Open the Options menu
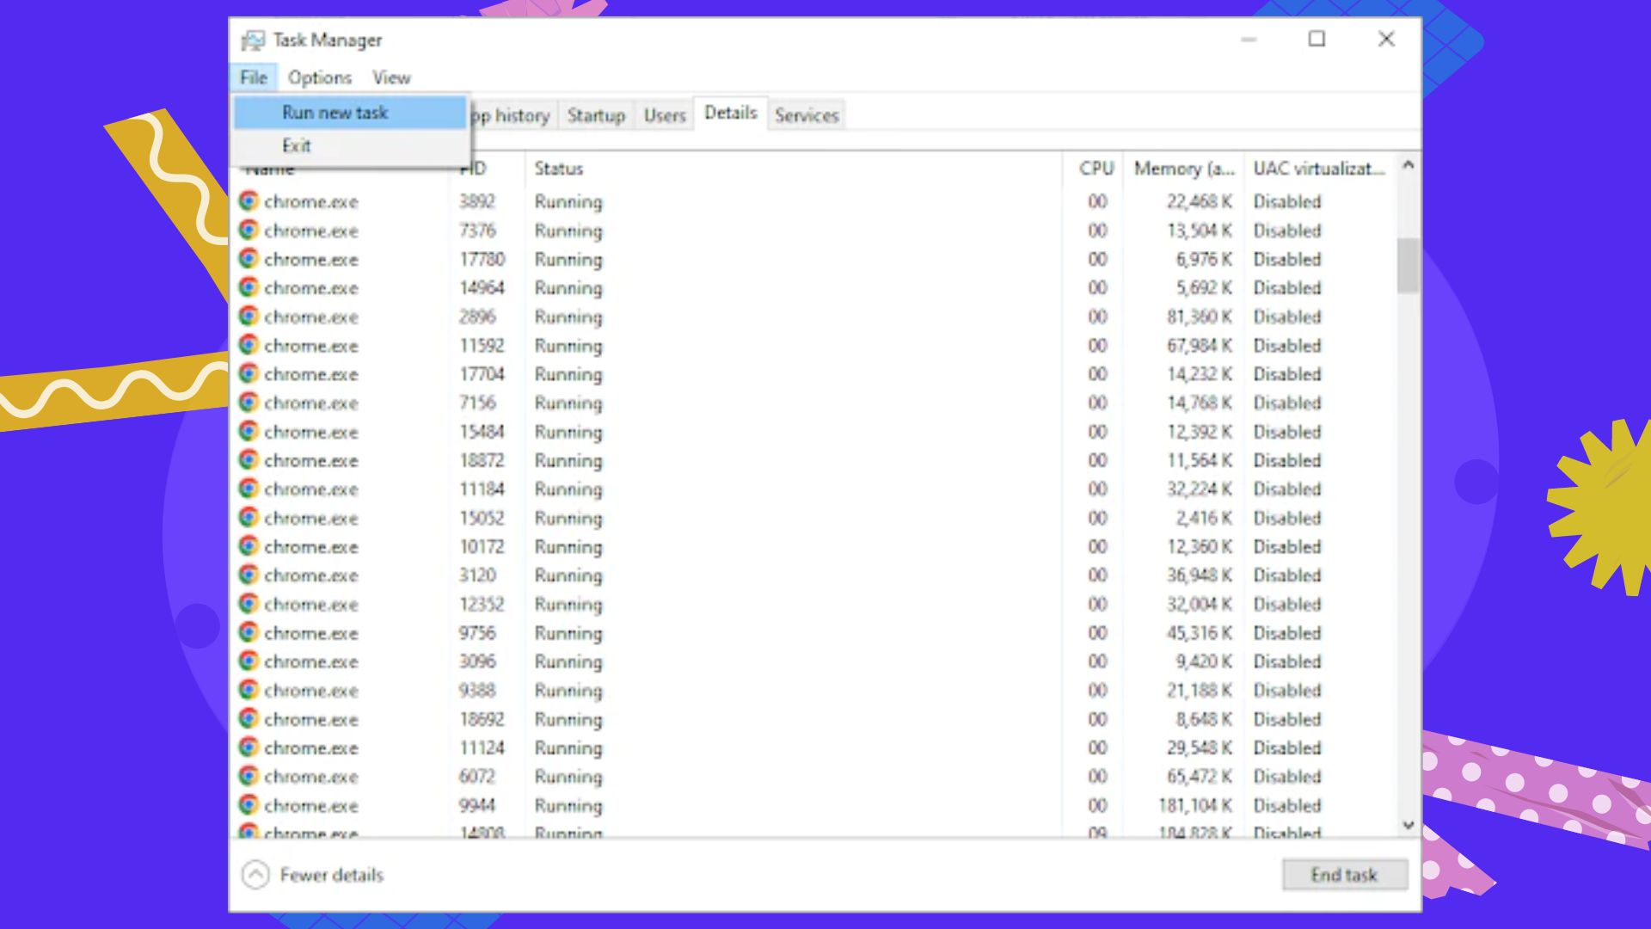The image size is (1651, 929). [320, 77]
